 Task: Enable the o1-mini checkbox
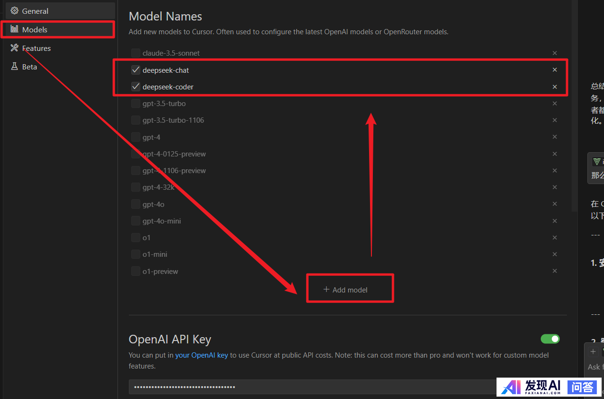(136, 254)
